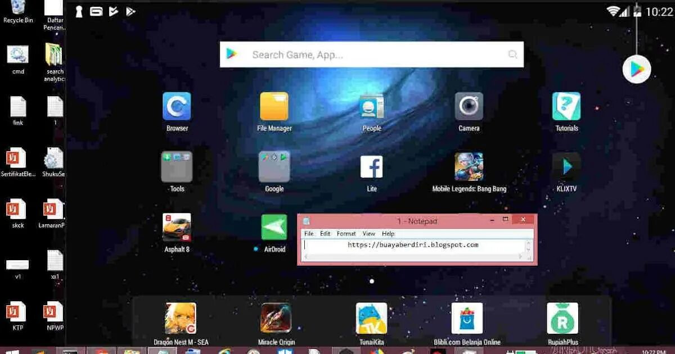Launch Mobile Legends: Bang Bang

[x=469, y=167]
